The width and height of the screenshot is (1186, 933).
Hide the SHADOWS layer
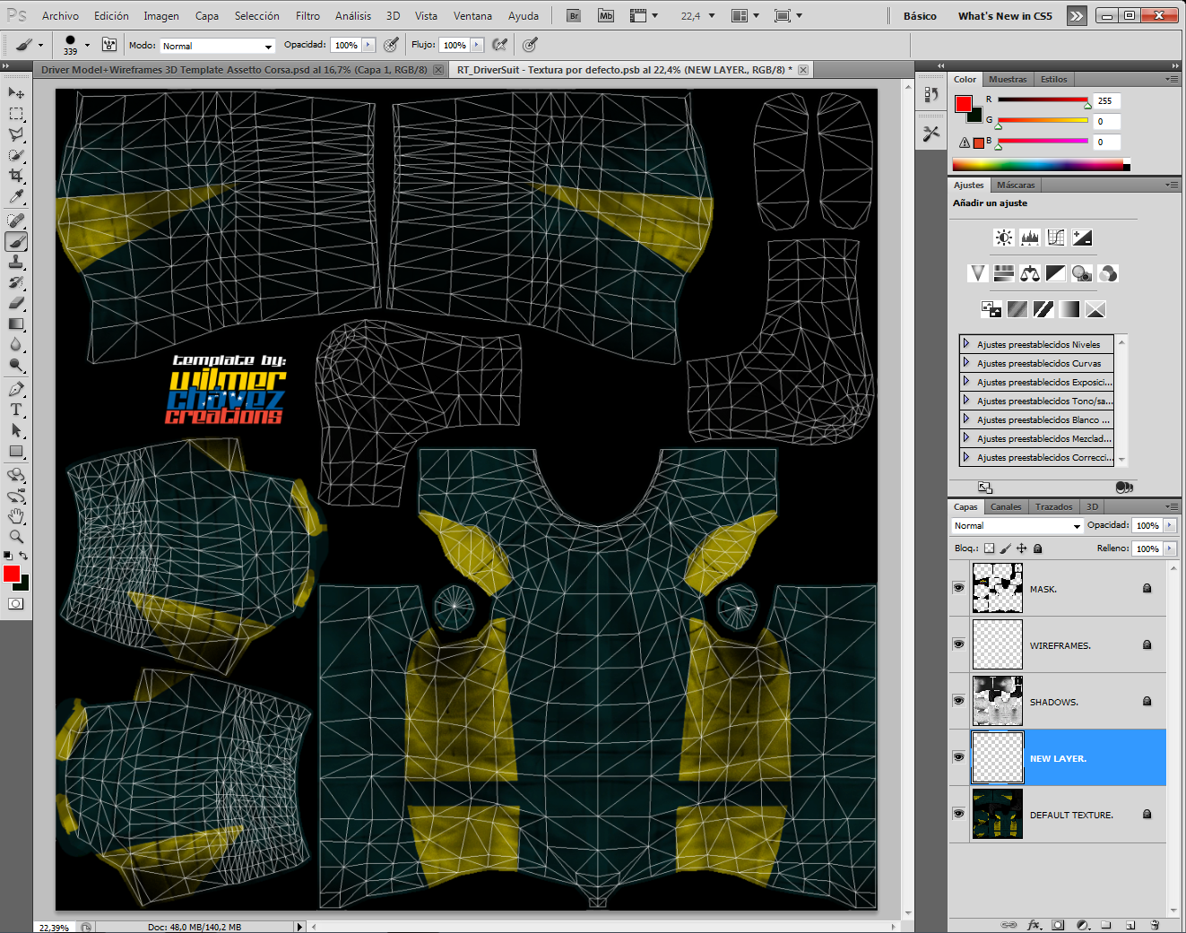click(959, 701)
